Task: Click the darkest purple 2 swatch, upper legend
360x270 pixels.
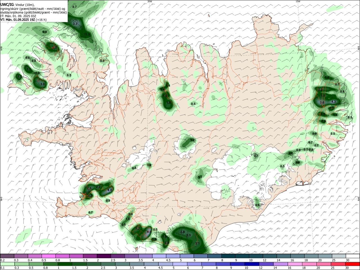Action: click(x=104, y=256)
